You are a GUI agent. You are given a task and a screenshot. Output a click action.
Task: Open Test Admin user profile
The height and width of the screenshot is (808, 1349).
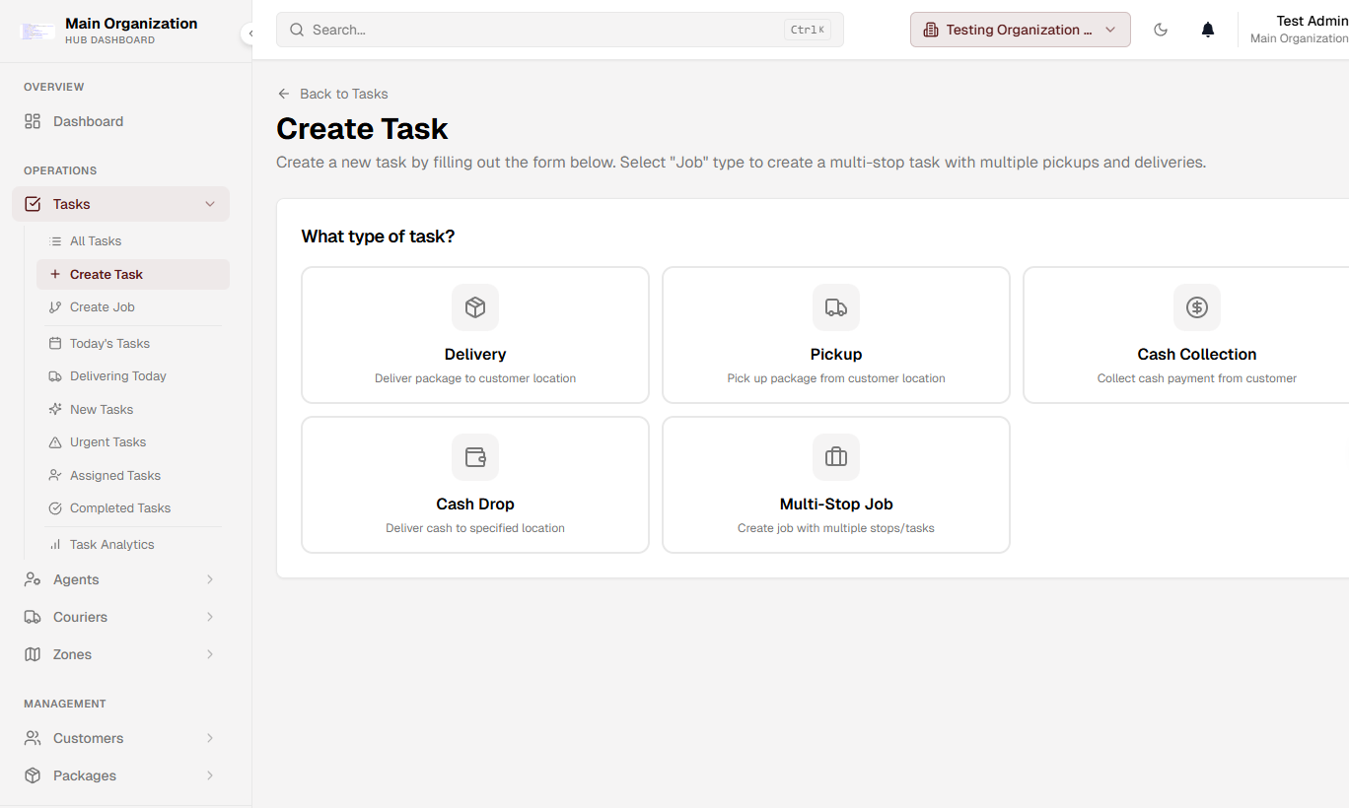pos(1299,30)
